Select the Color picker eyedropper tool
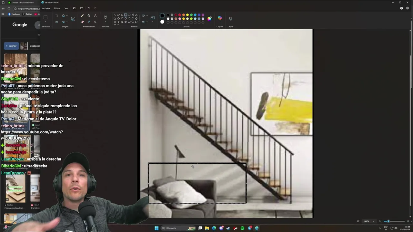The image size is (413, 232). (89, 22)
